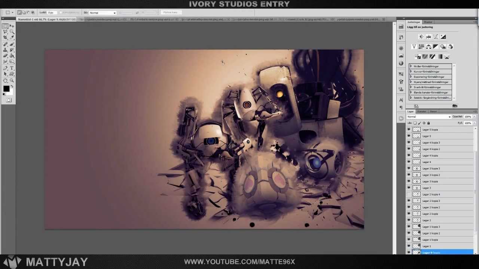Swap foreground and background colors
The height and width of the screenshot is (269, 479).
[12, 87]
